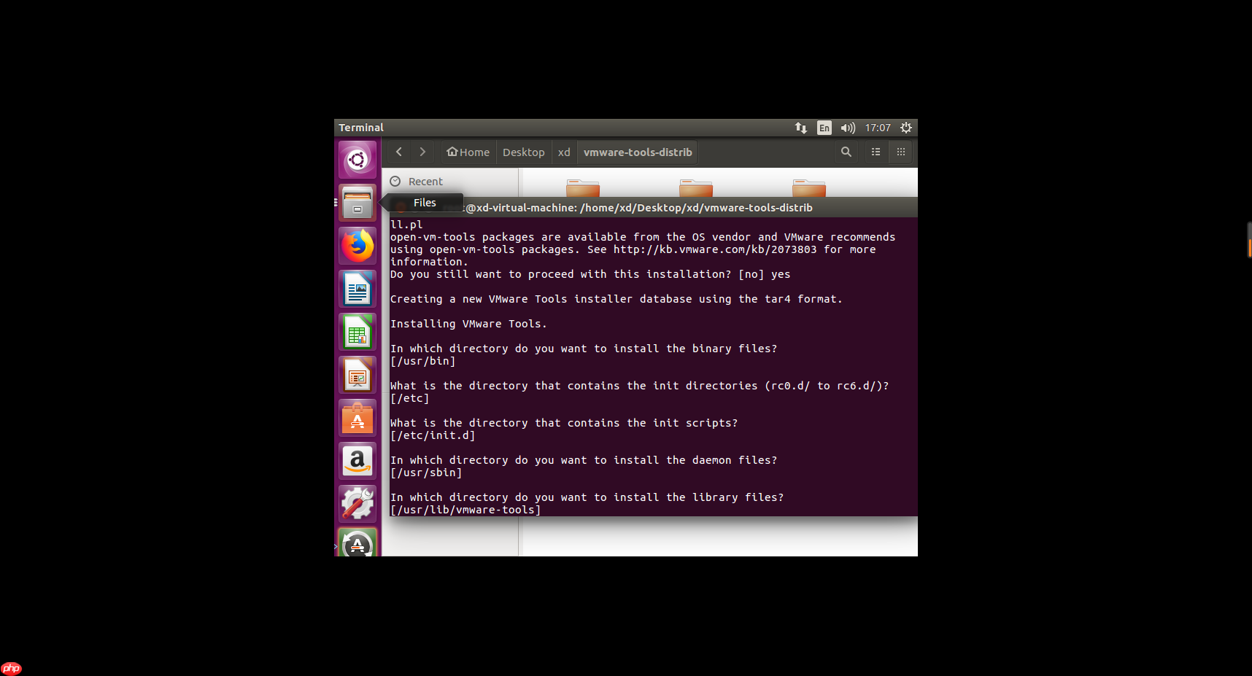Open System Settings from the launcher
The width and height of the screenshot is (1252, 676).
(x=357, y=503)
